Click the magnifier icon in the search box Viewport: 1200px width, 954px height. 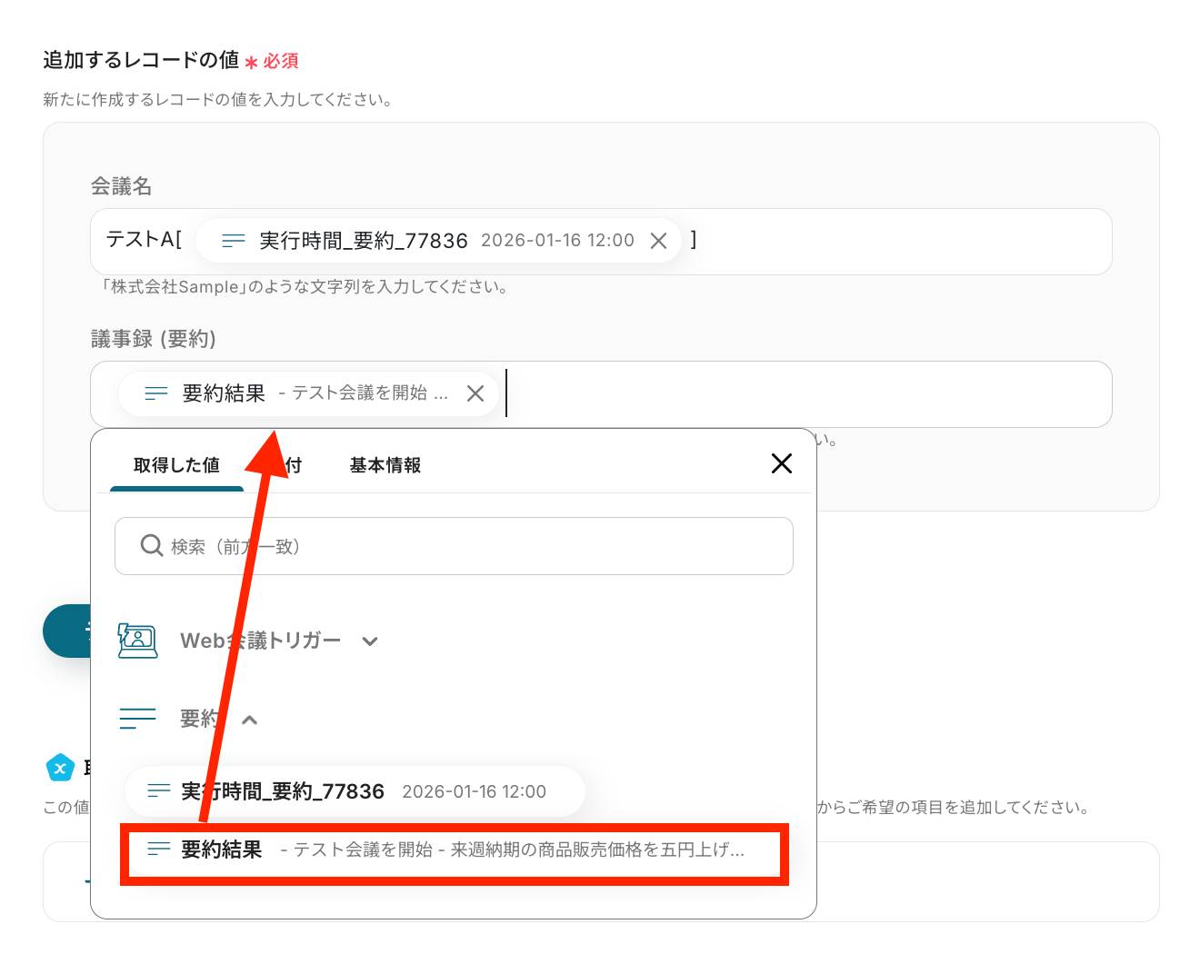[x=151, y=545]
